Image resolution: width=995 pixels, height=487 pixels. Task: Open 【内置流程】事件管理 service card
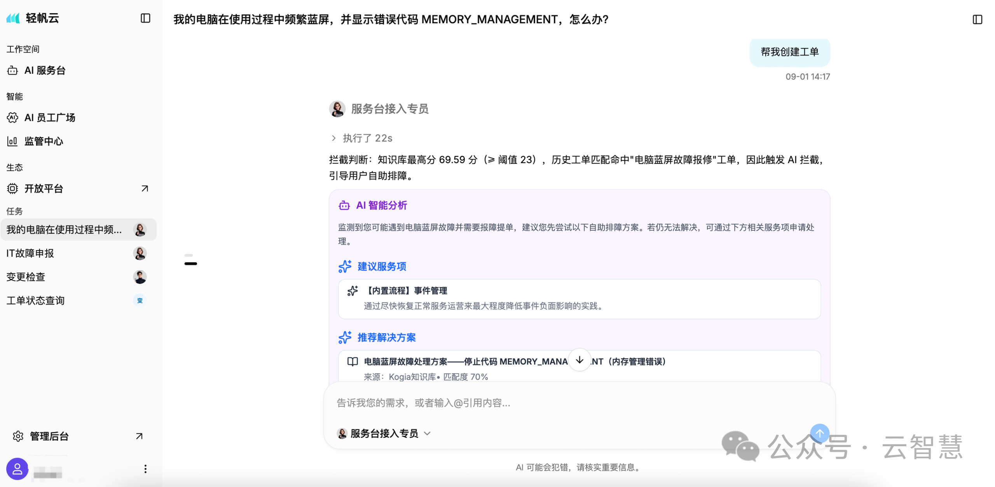[579, 299]
